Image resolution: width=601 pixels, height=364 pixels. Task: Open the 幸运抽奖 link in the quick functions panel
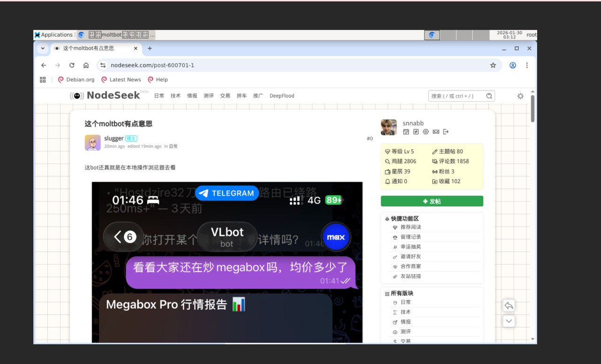410,247
